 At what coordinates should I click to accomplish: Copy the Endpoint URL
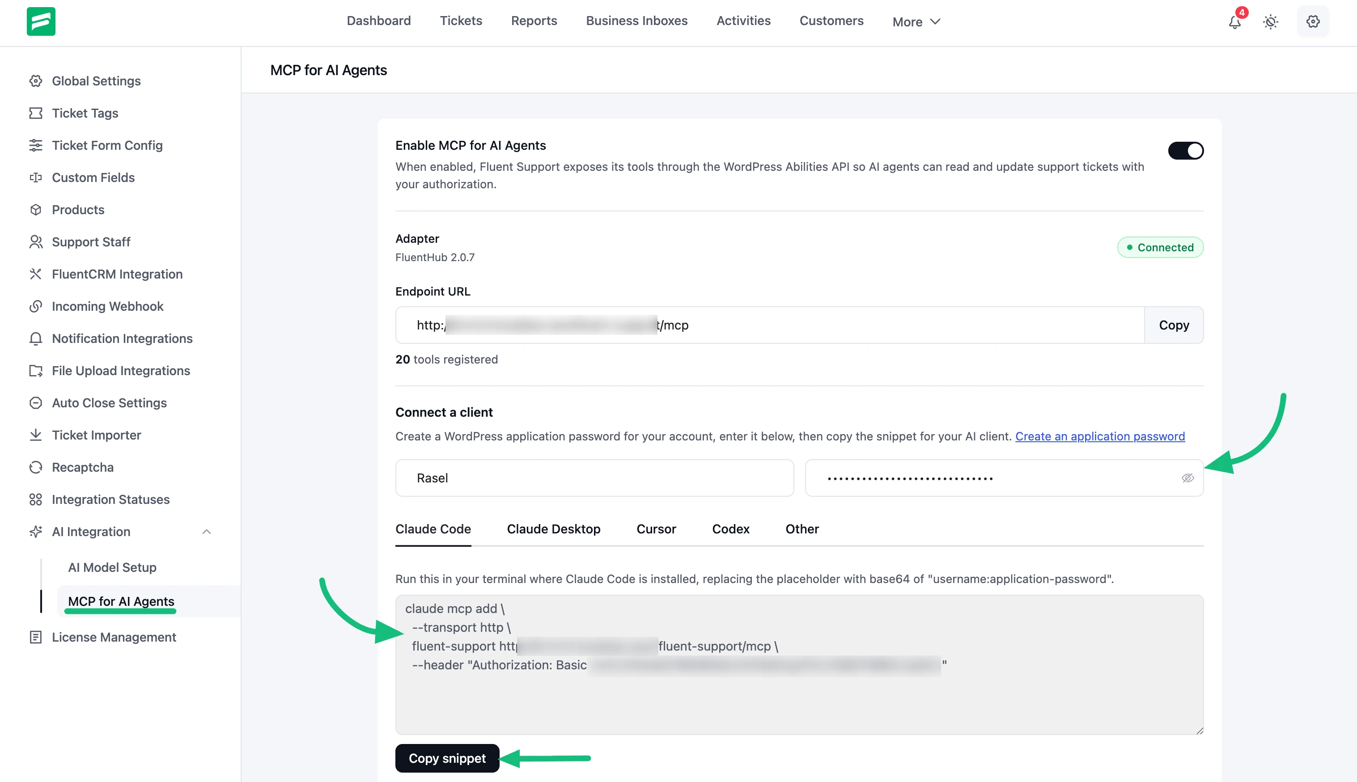coord(1174,325)
